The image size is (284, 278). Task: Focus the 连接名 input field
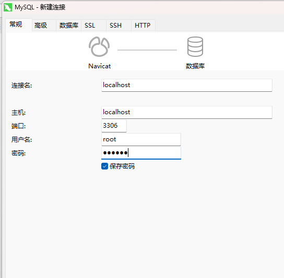[187, 85]
